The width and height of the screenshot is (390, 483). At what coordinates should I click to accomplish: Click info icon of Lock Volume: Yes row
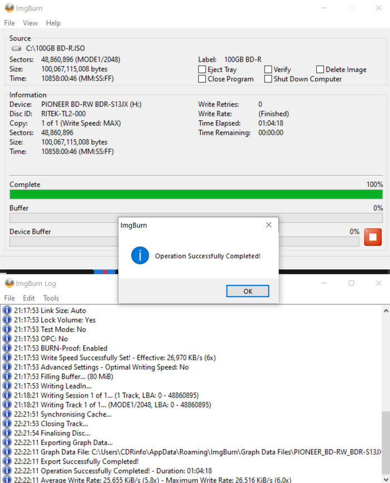click(7, 320)
